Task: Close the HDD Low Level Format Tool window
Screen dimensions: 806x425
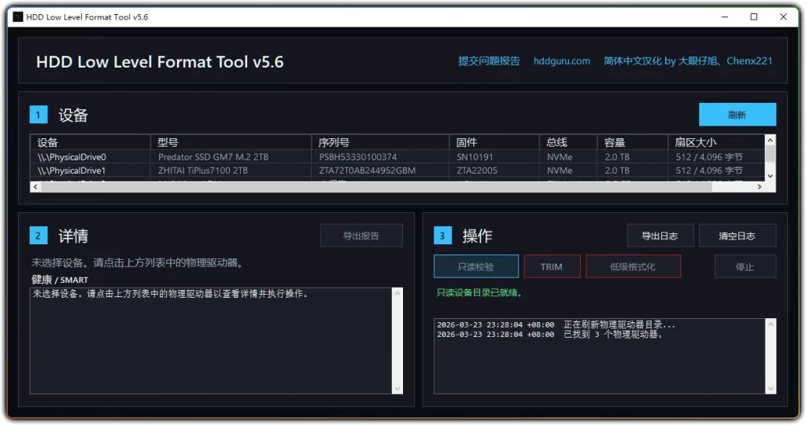Action: (783, 17)
